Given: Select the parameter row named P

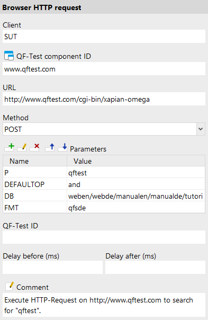Looking at the screenshot, I should coord(104,173).
